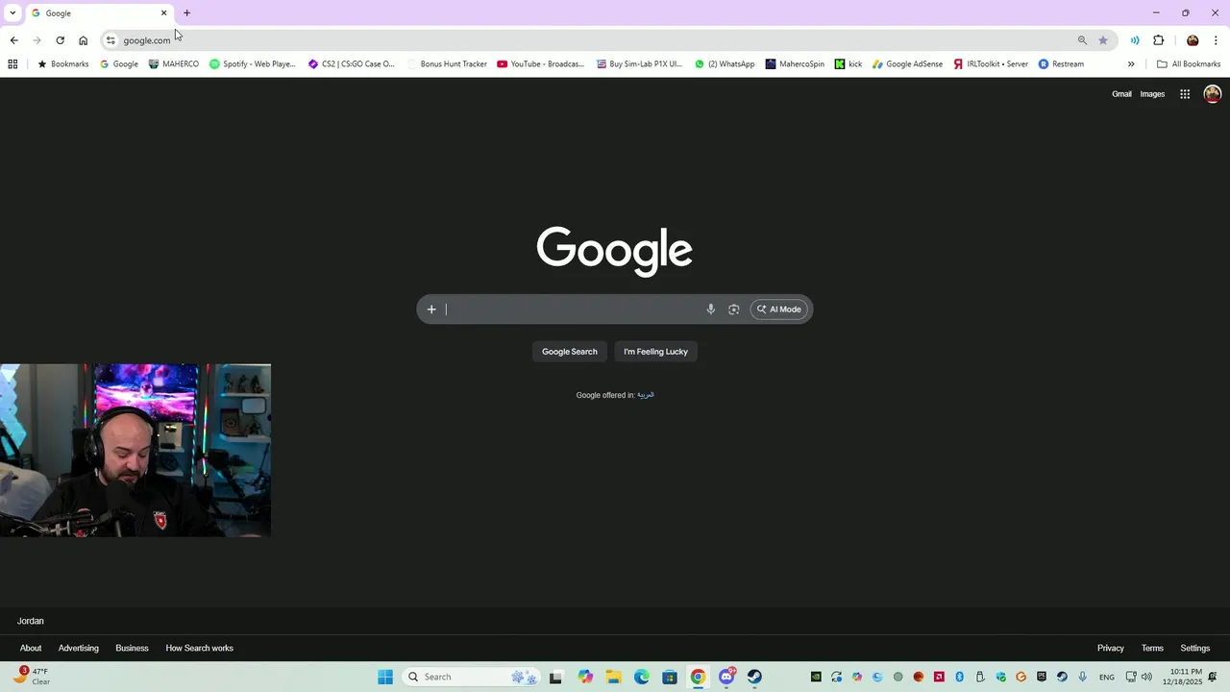Open Terms footer link
Viewport: 1230px width, 692px height.
pos(1152,648)
